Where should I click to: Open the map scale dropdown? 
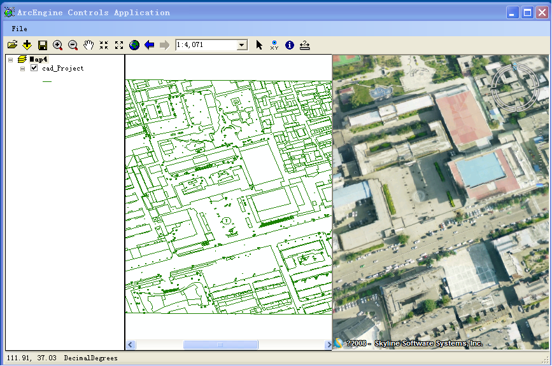(x=242, y=45)
